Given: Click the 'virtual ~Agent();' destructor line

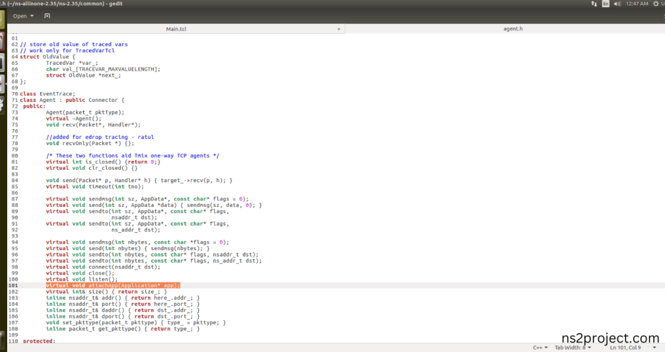Looking at the screenshot, I should click(74, 119).
